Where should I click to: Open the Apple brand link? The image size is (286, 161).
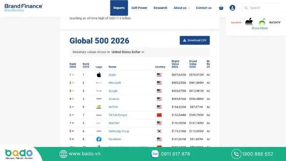[x=112, y=75]
